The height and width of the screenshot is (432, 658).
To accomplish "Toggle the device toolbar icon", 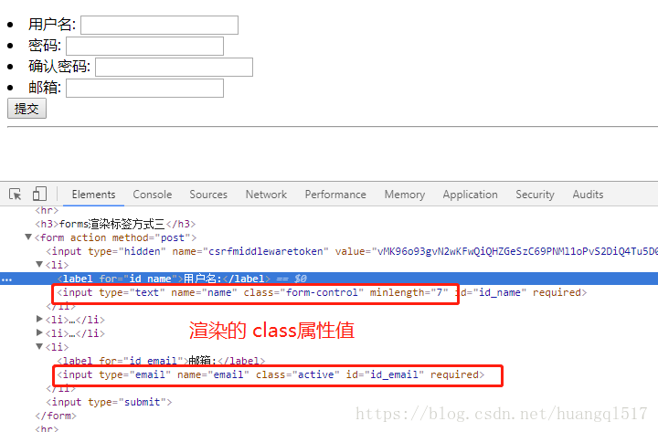I will pos(39,195).
